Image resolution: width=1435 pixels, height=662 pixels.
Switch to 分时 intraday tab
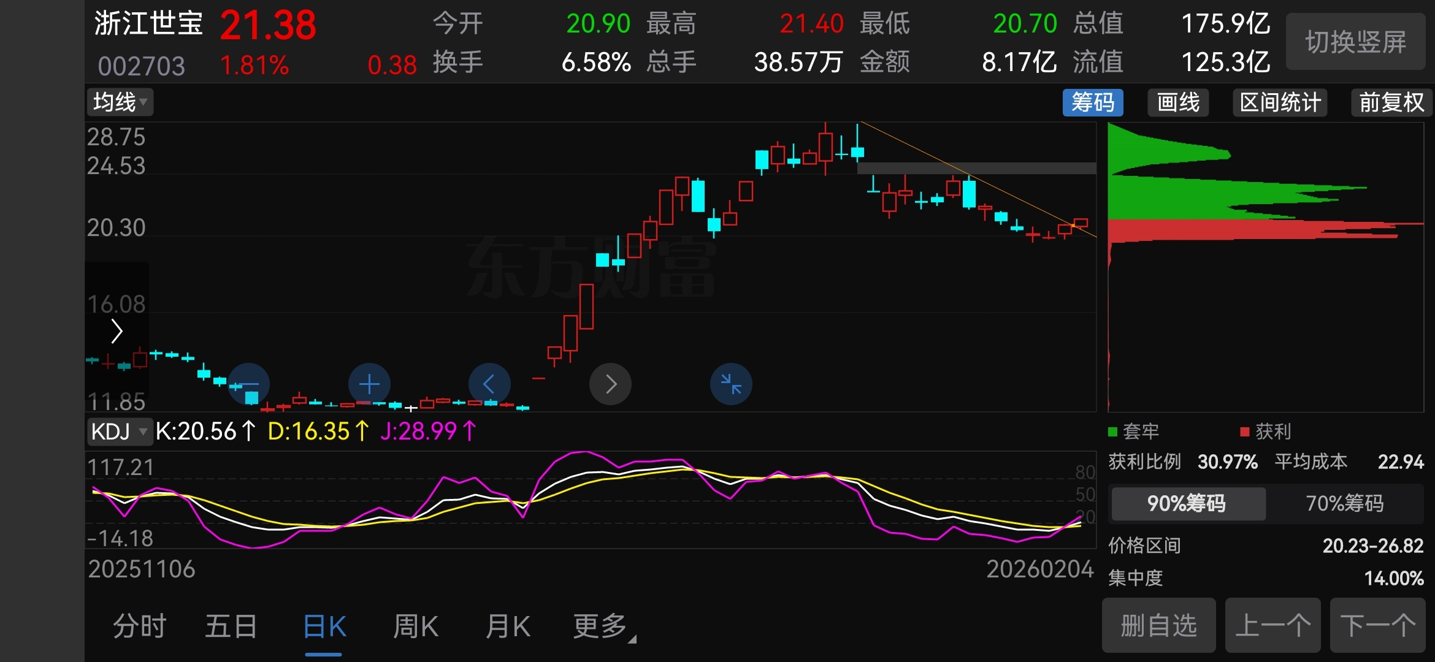[x=140, y=626]
